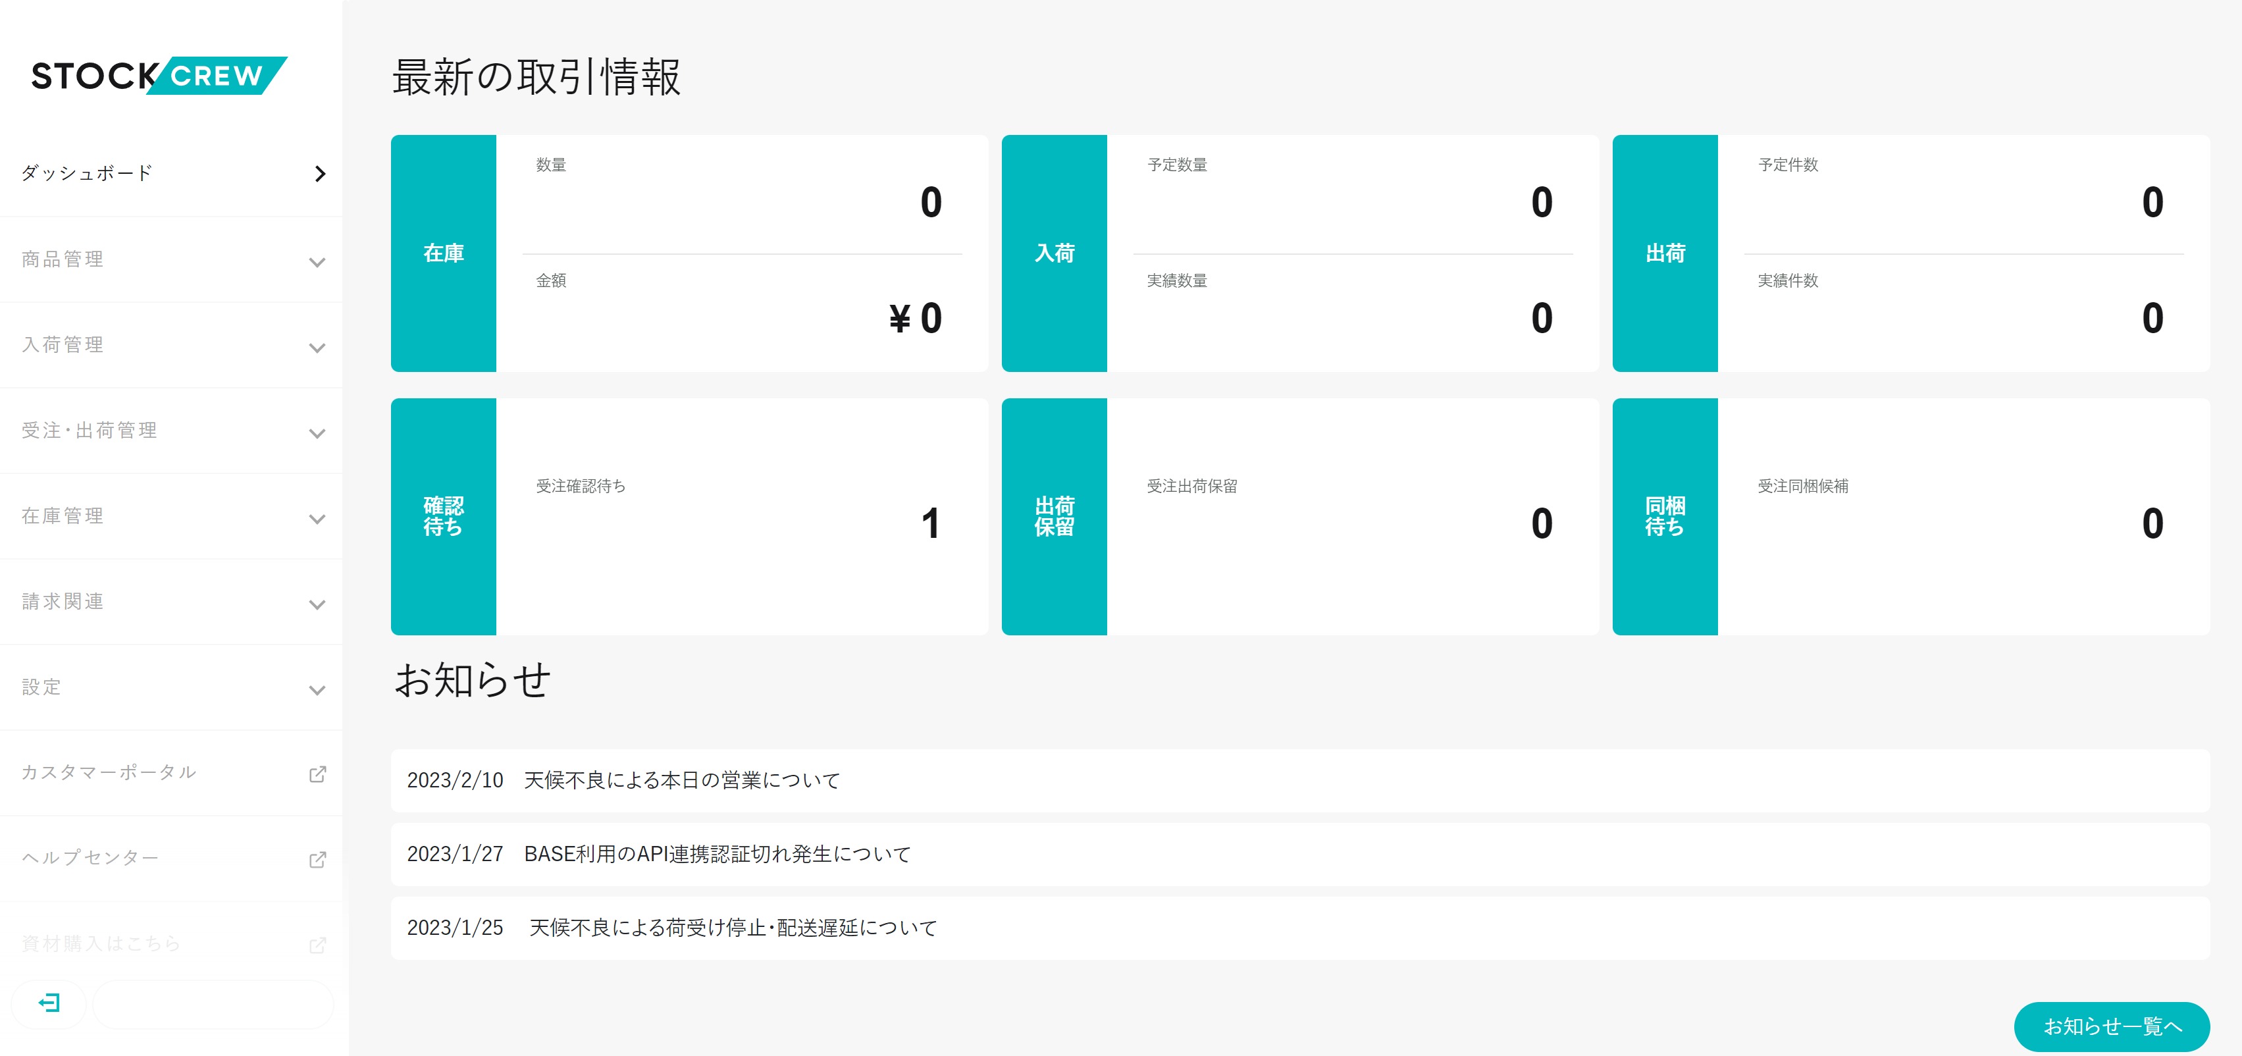Click the 出荷 teal panel label

pos(1664,253)
